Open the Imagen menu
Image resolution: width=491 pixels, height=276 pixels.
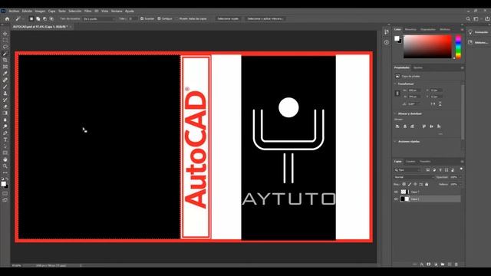[40, 11]
